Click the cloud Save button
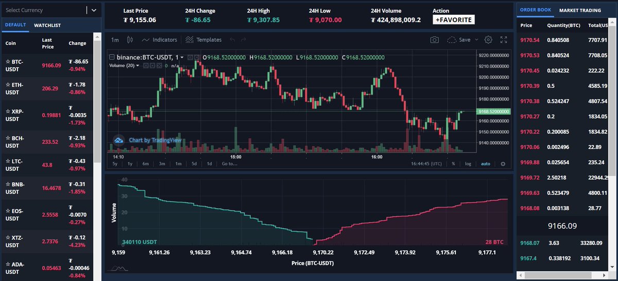 click(x=459, y=40)
